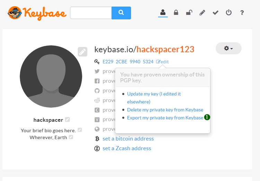260x181 pixels.
Task: Click the bitcoin symbol icon
Action: (97, 139)
